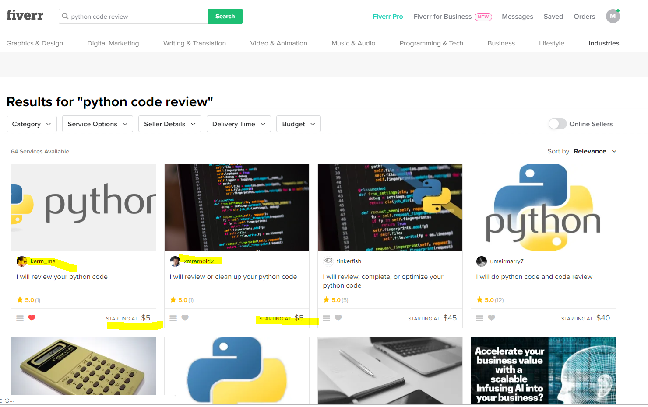Viewport: 648px width, 407px height.
Task: Click the star rating on karm_ma gig
Action: pos(28,300)
